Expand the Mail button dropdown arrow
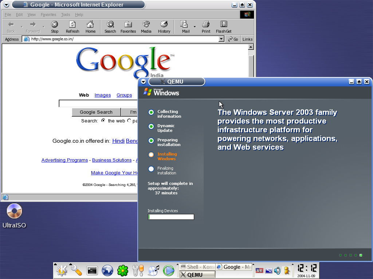 [195, 27]
